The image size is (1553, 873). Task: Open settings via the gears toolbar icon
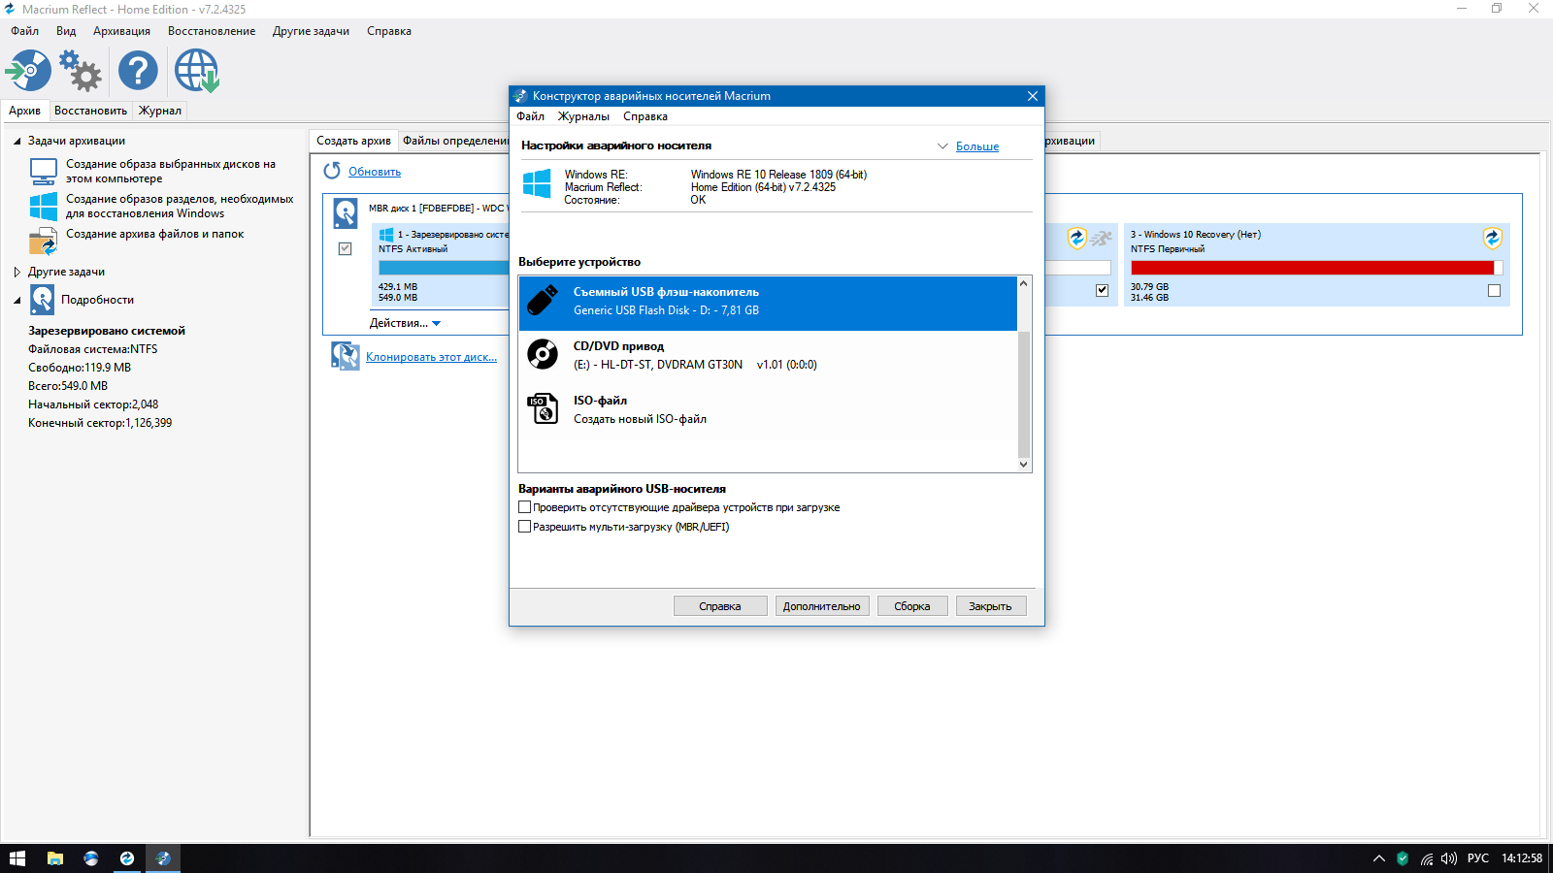[x=81, y=71]
